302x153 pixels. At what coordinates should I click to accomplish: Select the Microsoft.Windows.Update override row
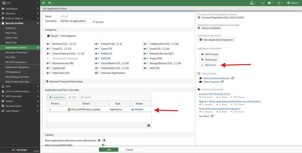pyautogui.click(x=86, y=109)
